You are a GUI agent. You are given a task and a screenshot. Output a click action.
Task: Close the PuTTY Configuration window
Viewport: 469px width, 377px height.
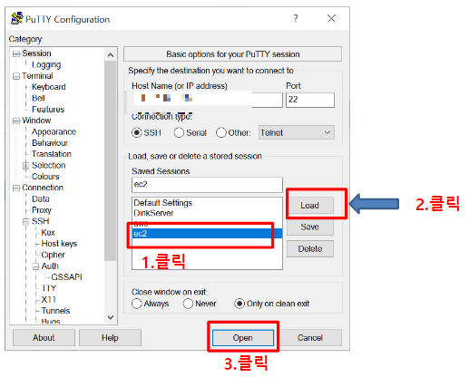[x=331, y=18]
